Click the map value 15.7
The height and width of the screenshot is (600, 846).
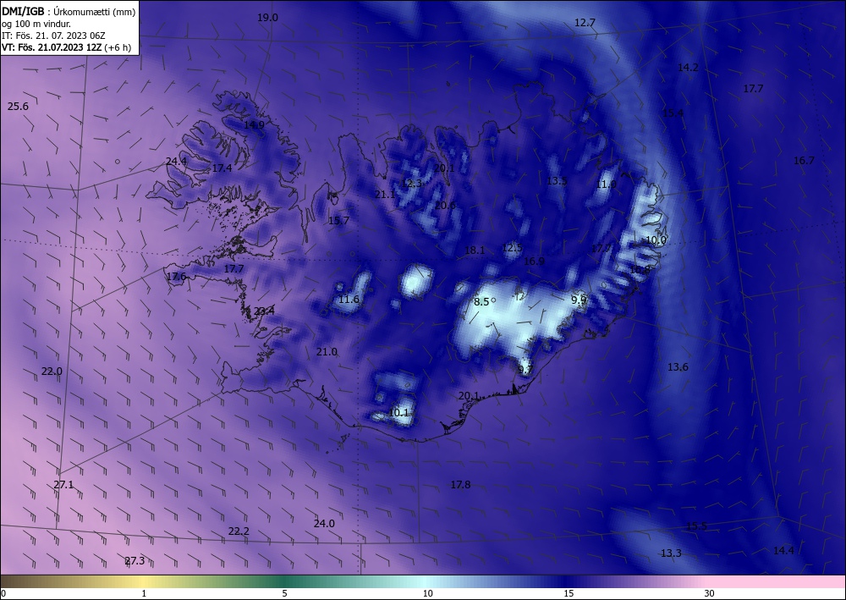[x=338, y=221]
